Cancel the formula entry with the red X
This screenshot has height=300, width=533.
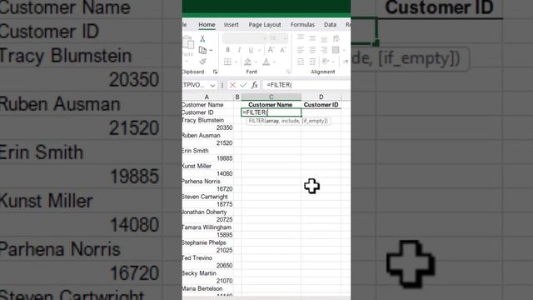click(232, 85)
